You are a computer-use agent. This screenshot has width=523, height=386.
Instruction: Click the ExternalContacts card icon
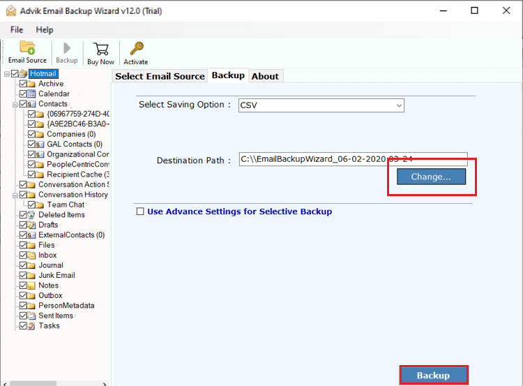tap(31, 235)
